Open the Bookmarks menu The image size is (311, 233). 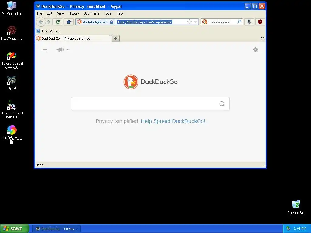92,13
